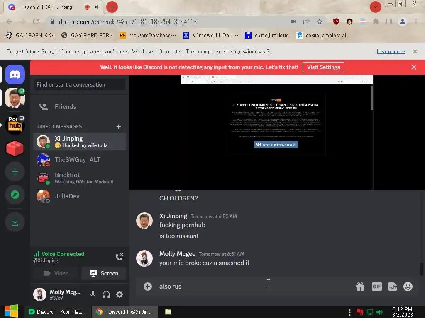Image resolution: width=425 pixels, height=318 pixels.
Task: Share screen with the Screen button
Action: coord(104,273)
